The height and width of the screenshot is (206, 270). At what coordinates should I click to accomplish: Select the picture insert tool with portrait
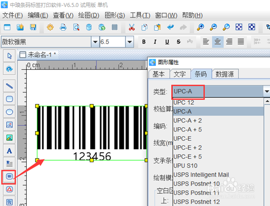click(x=9, y=125)
